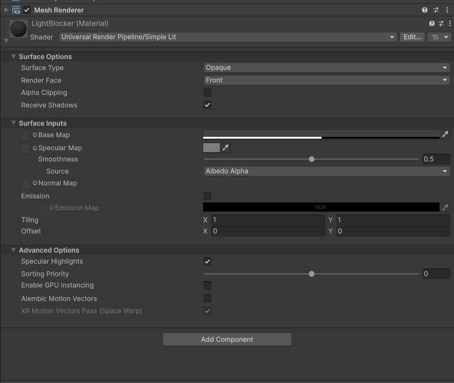Open the Mesh Renderer kebab menu
Viewport: 454px width, 383px height.
pyautogui.click(x=447, y=9)
